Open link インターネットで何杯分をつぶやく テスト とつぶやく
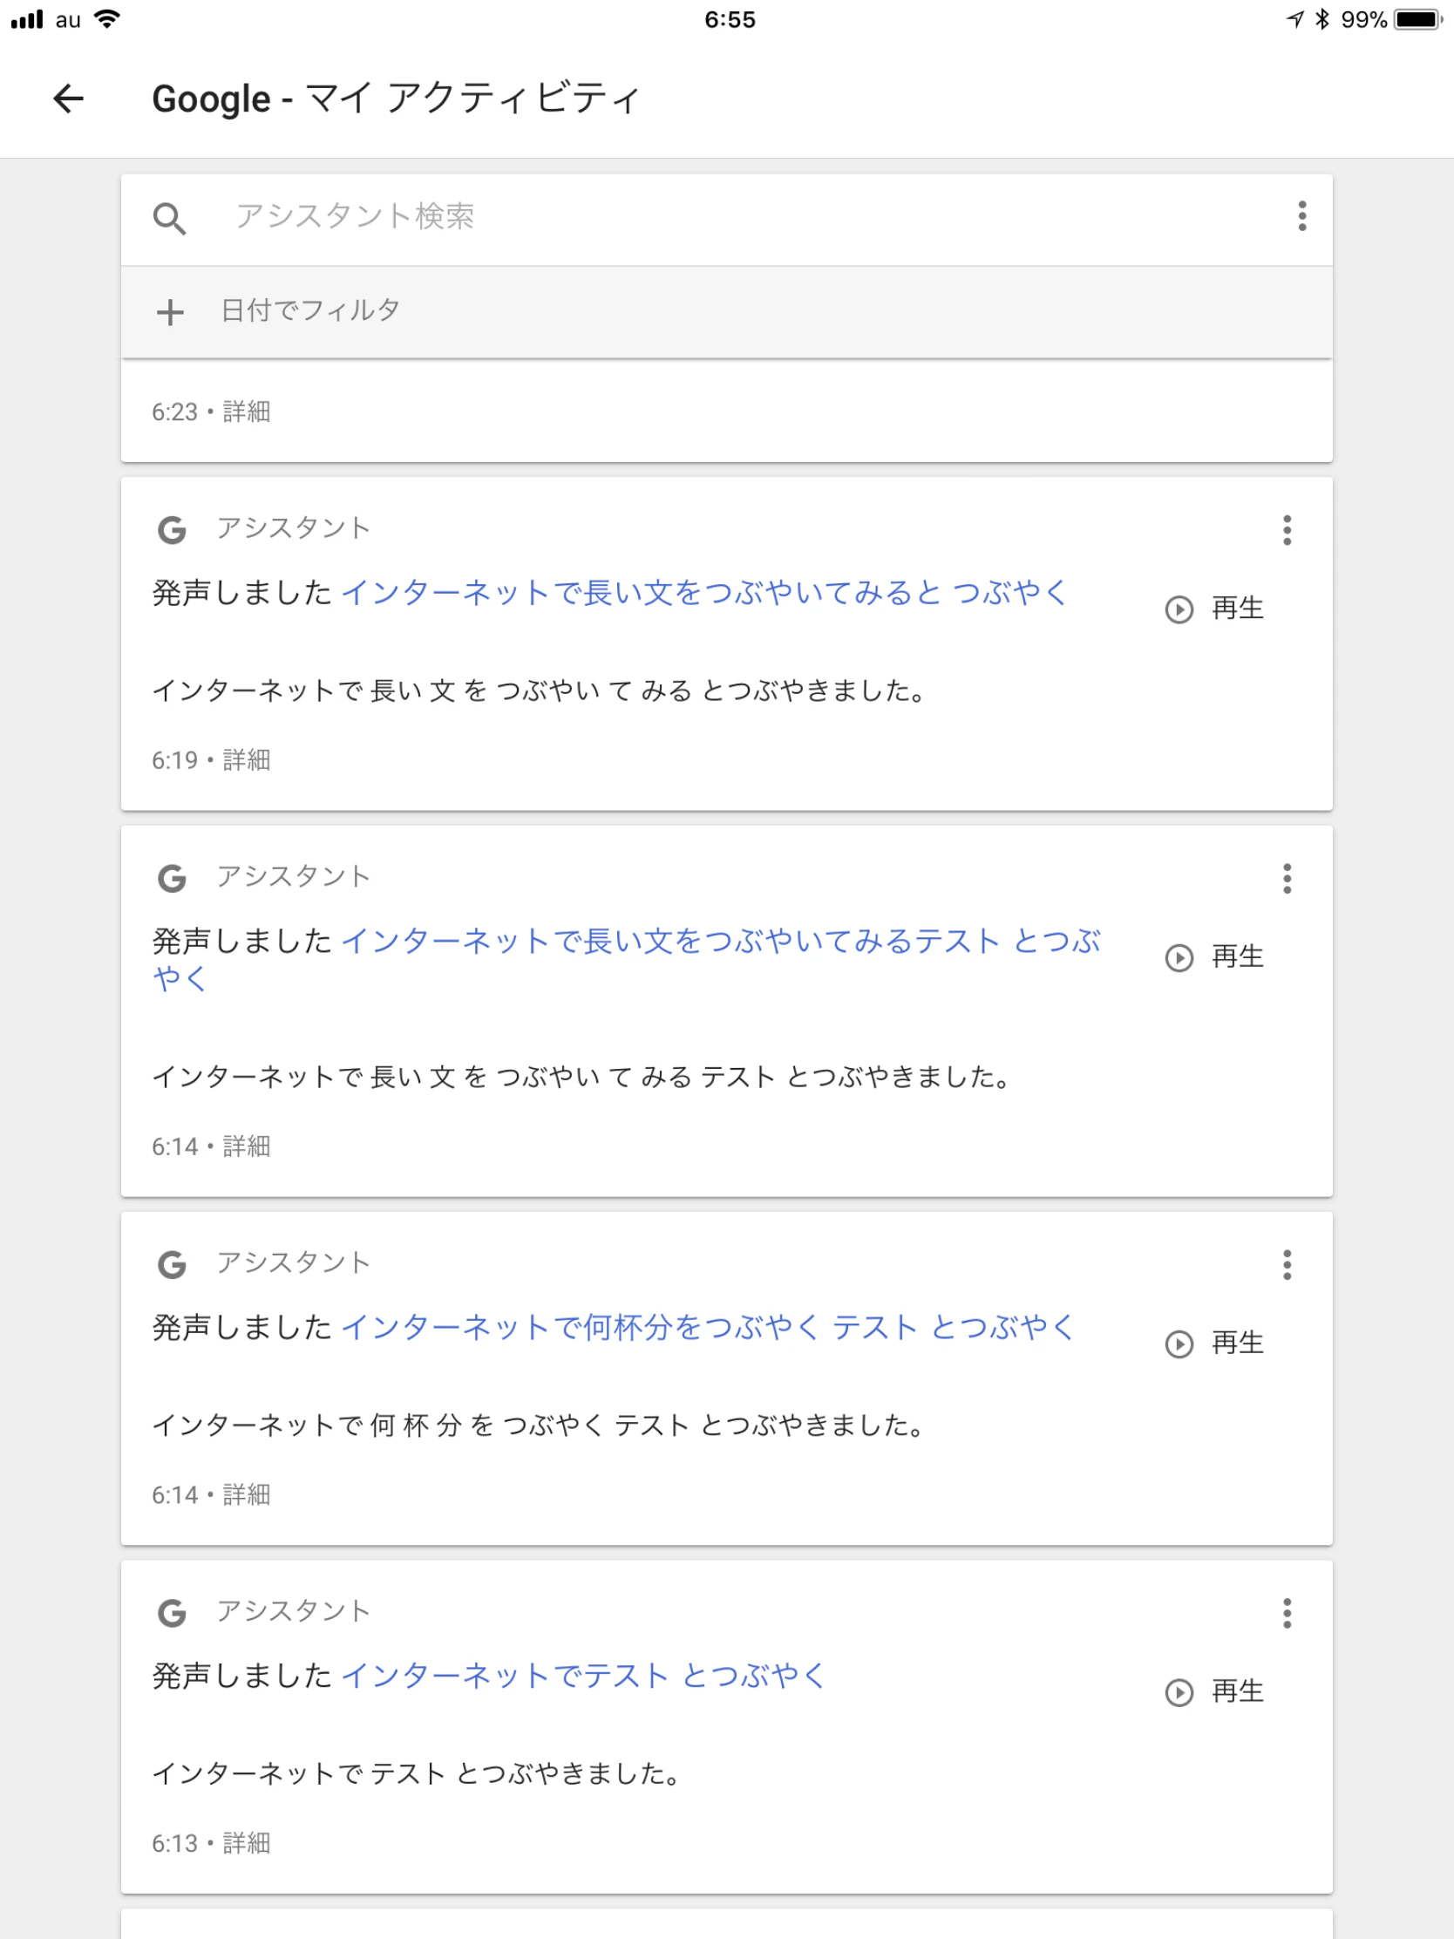This screenshot has height=1939, width=1454. click(708, 1328)
